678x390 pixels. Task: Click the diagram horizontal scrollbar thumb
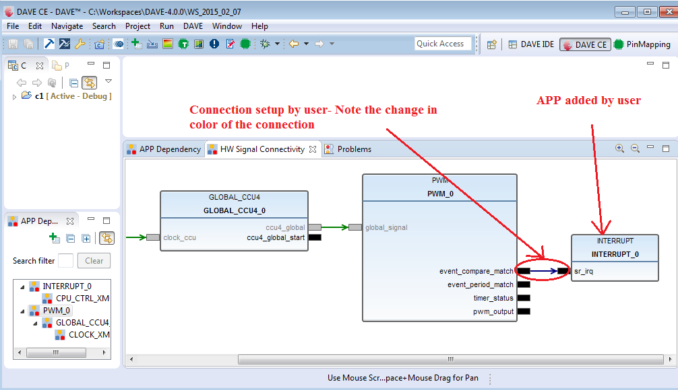(x=451, y=359)
